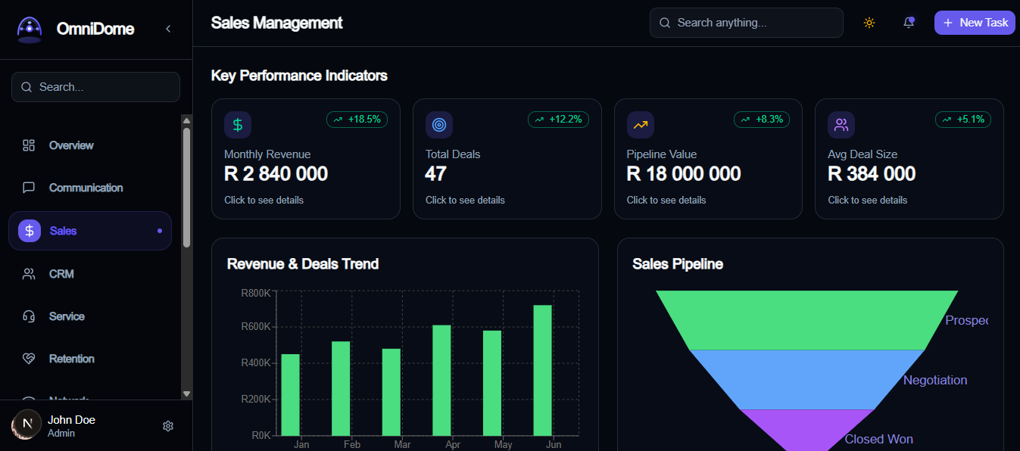Open the CRM menu item
Screen dimensions: 1020x451
pos(90,274)
